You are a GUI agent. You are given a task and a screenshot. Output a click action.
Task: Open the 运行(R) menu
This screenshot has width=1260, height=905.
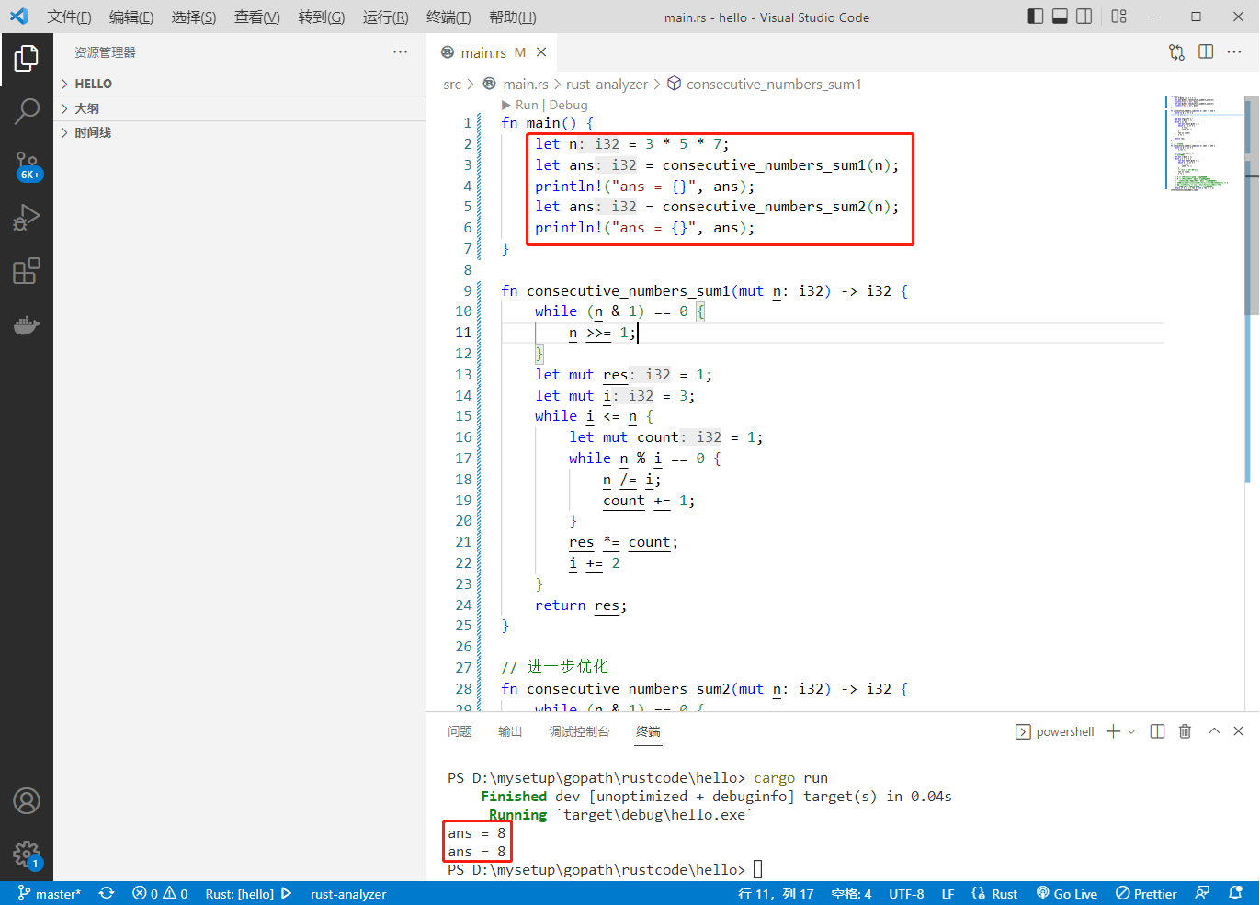(x=386, y=17)
